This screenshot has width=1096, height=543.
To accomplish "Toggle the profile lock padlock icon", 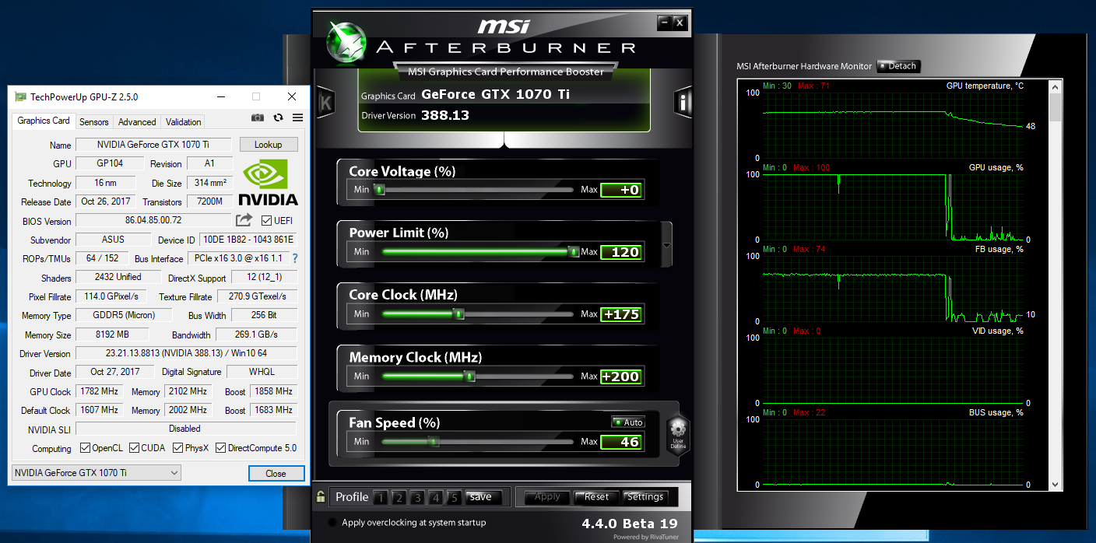I will (x=321, y=496).
